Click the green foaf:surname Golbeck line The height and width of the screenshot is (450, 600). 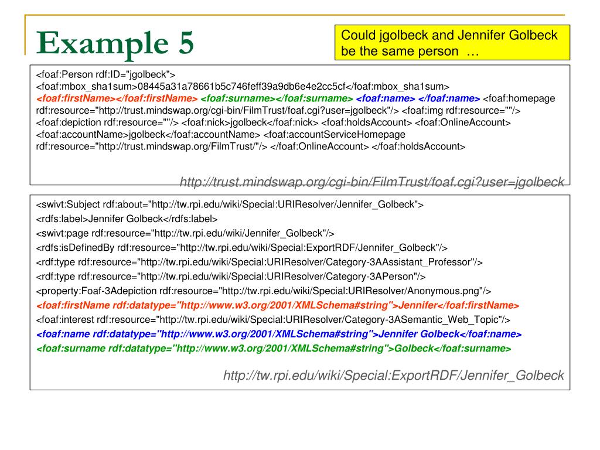click(274, 349)
